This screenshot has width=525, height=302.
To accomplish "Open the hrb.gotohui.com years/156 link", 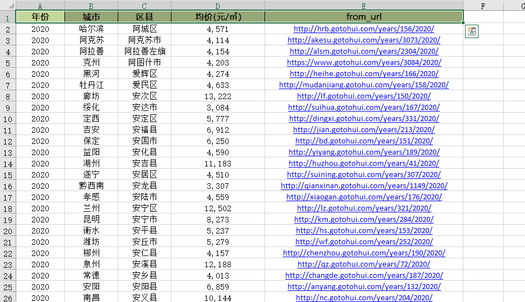I will (364, 29).
